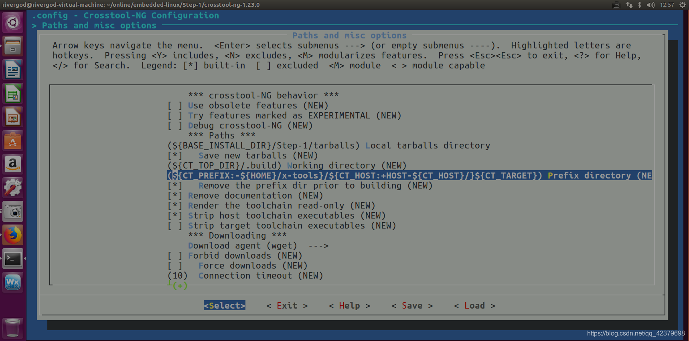The image size is (689, 341).
Task: Open the Download agent (wget) submenu
Action: pos(258,246)
